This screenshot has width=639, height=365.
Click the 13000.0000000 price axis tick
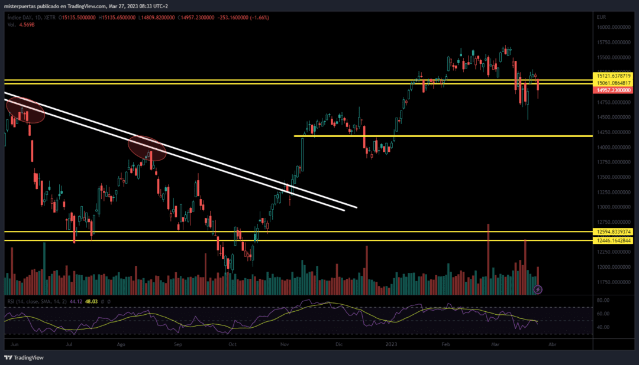click(614, 207)
